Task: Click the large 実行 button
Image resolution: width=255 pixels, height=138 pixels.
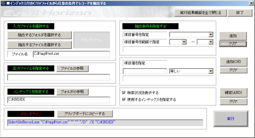Action: click(231, 119)
